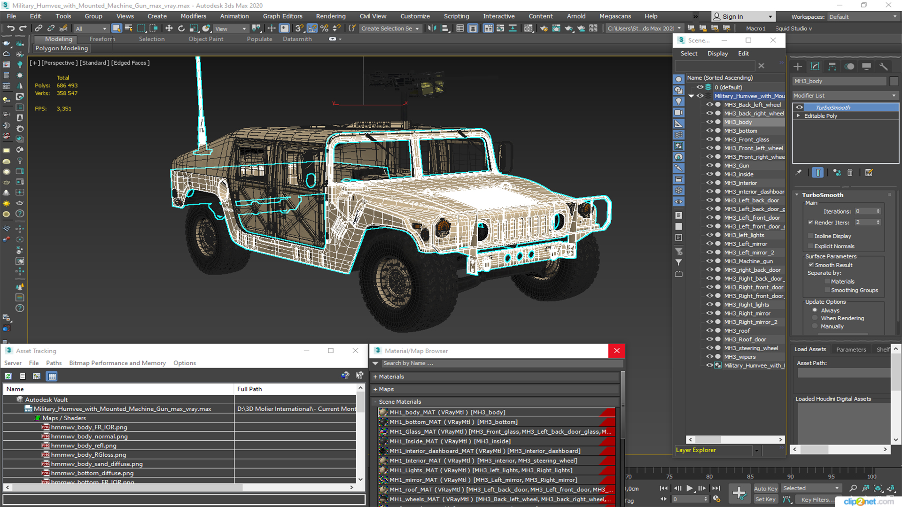Switch to the Object Paint ribbon tab
902x507 pixels.
(206, 39)
